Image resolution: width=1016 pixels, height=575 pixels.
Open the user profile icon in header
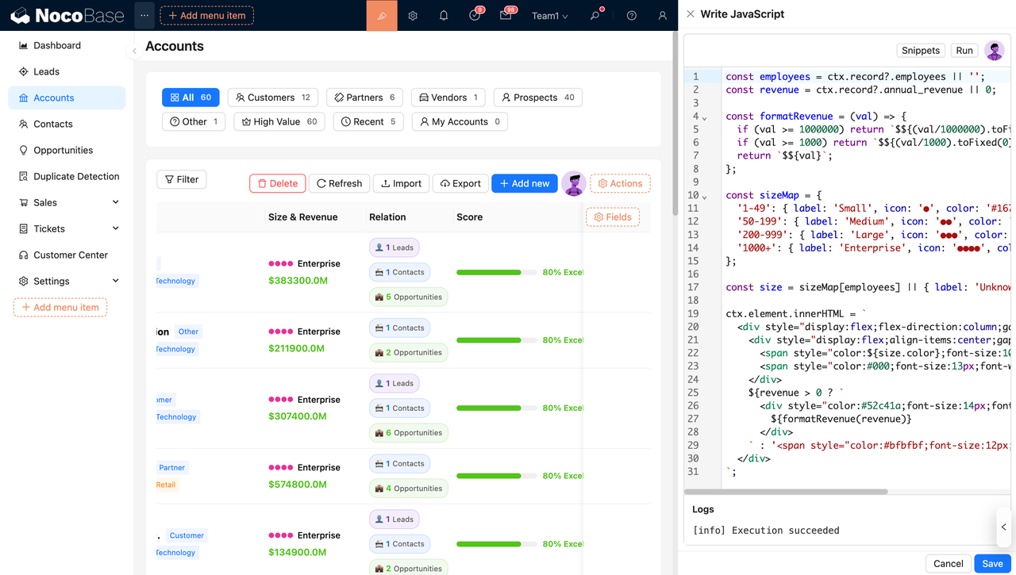(x=662, y=15)
